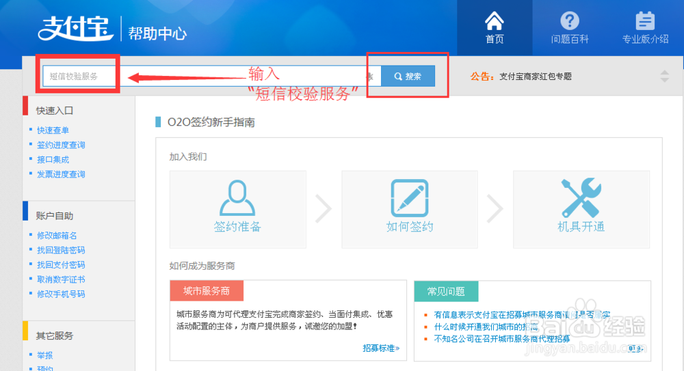Click the blue 搜索 search button
Viewport: 684px width, 371px height.
click(x=408, y=77)
